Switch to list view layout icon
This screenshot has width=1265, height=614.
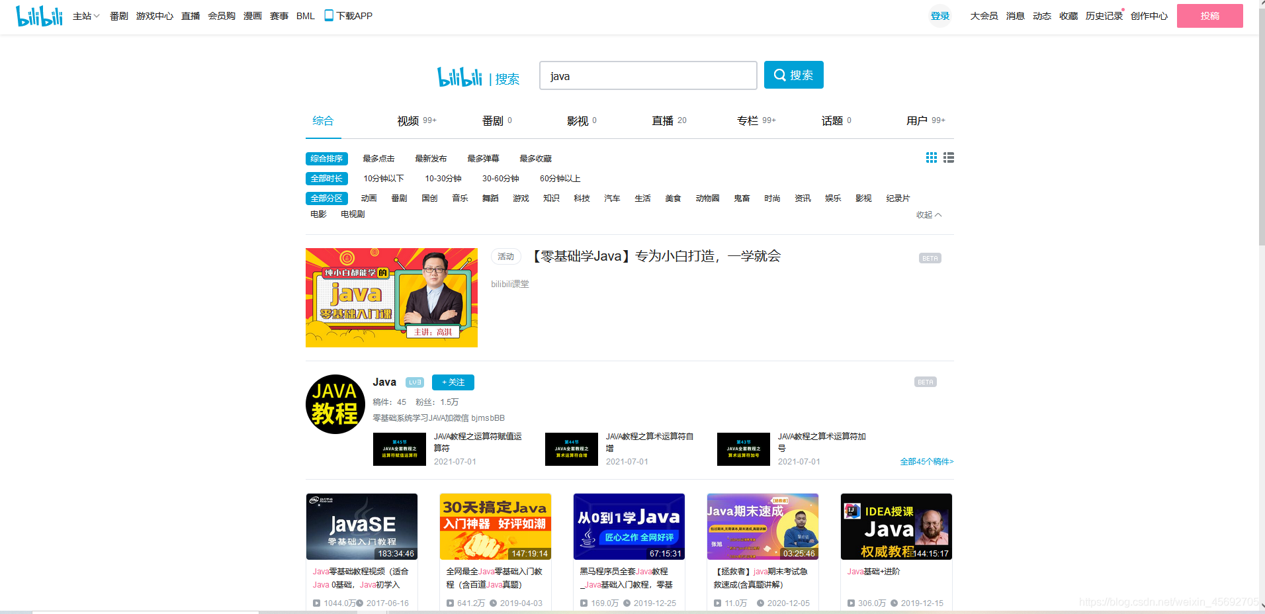tap(949, 157)
